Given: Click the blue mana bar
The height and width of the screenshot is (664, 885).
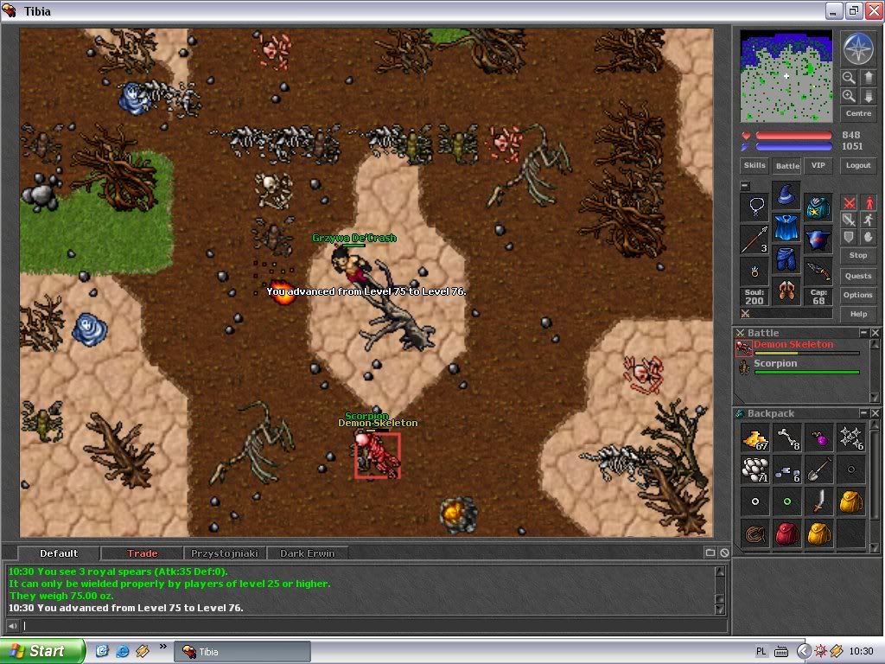Looking at the screenshot, I should pyautogui.click(x=793, y=146).
